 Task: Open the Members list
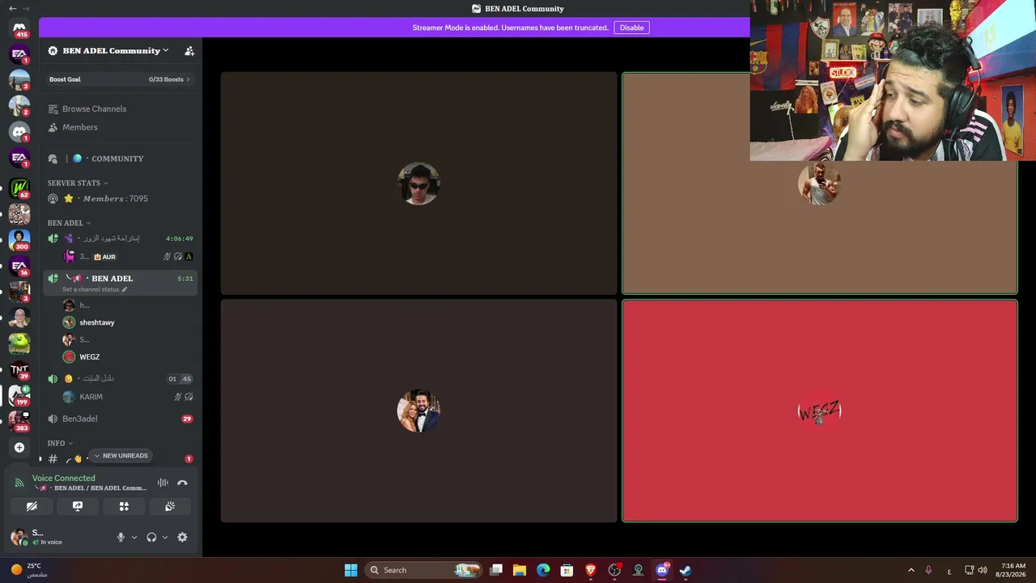pos(121,127)
